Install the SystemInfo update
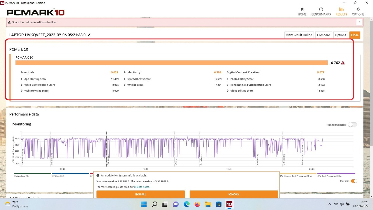373x210 pixels. pyautogui.click(x=141, y=194)
